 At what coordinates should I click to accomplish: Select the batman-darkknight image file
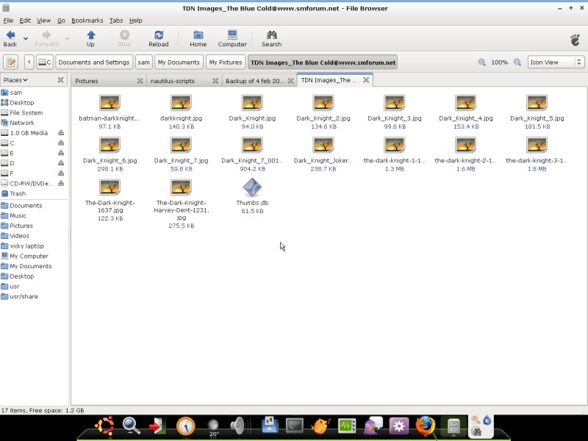[110, 103]
